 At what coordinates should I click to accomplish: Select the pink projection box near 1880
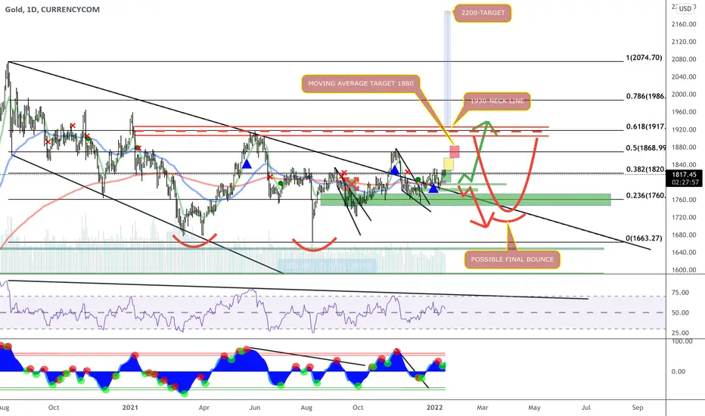(455, 151)
